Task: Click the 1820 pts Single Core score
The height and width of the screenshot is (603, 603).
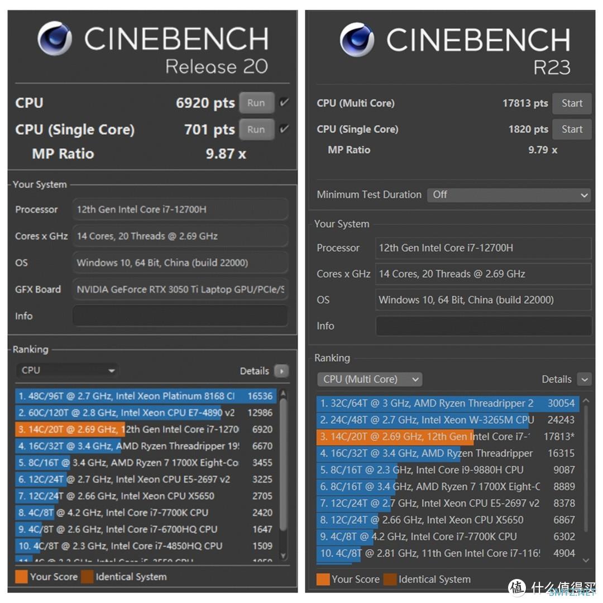Action: click(528, 129)
